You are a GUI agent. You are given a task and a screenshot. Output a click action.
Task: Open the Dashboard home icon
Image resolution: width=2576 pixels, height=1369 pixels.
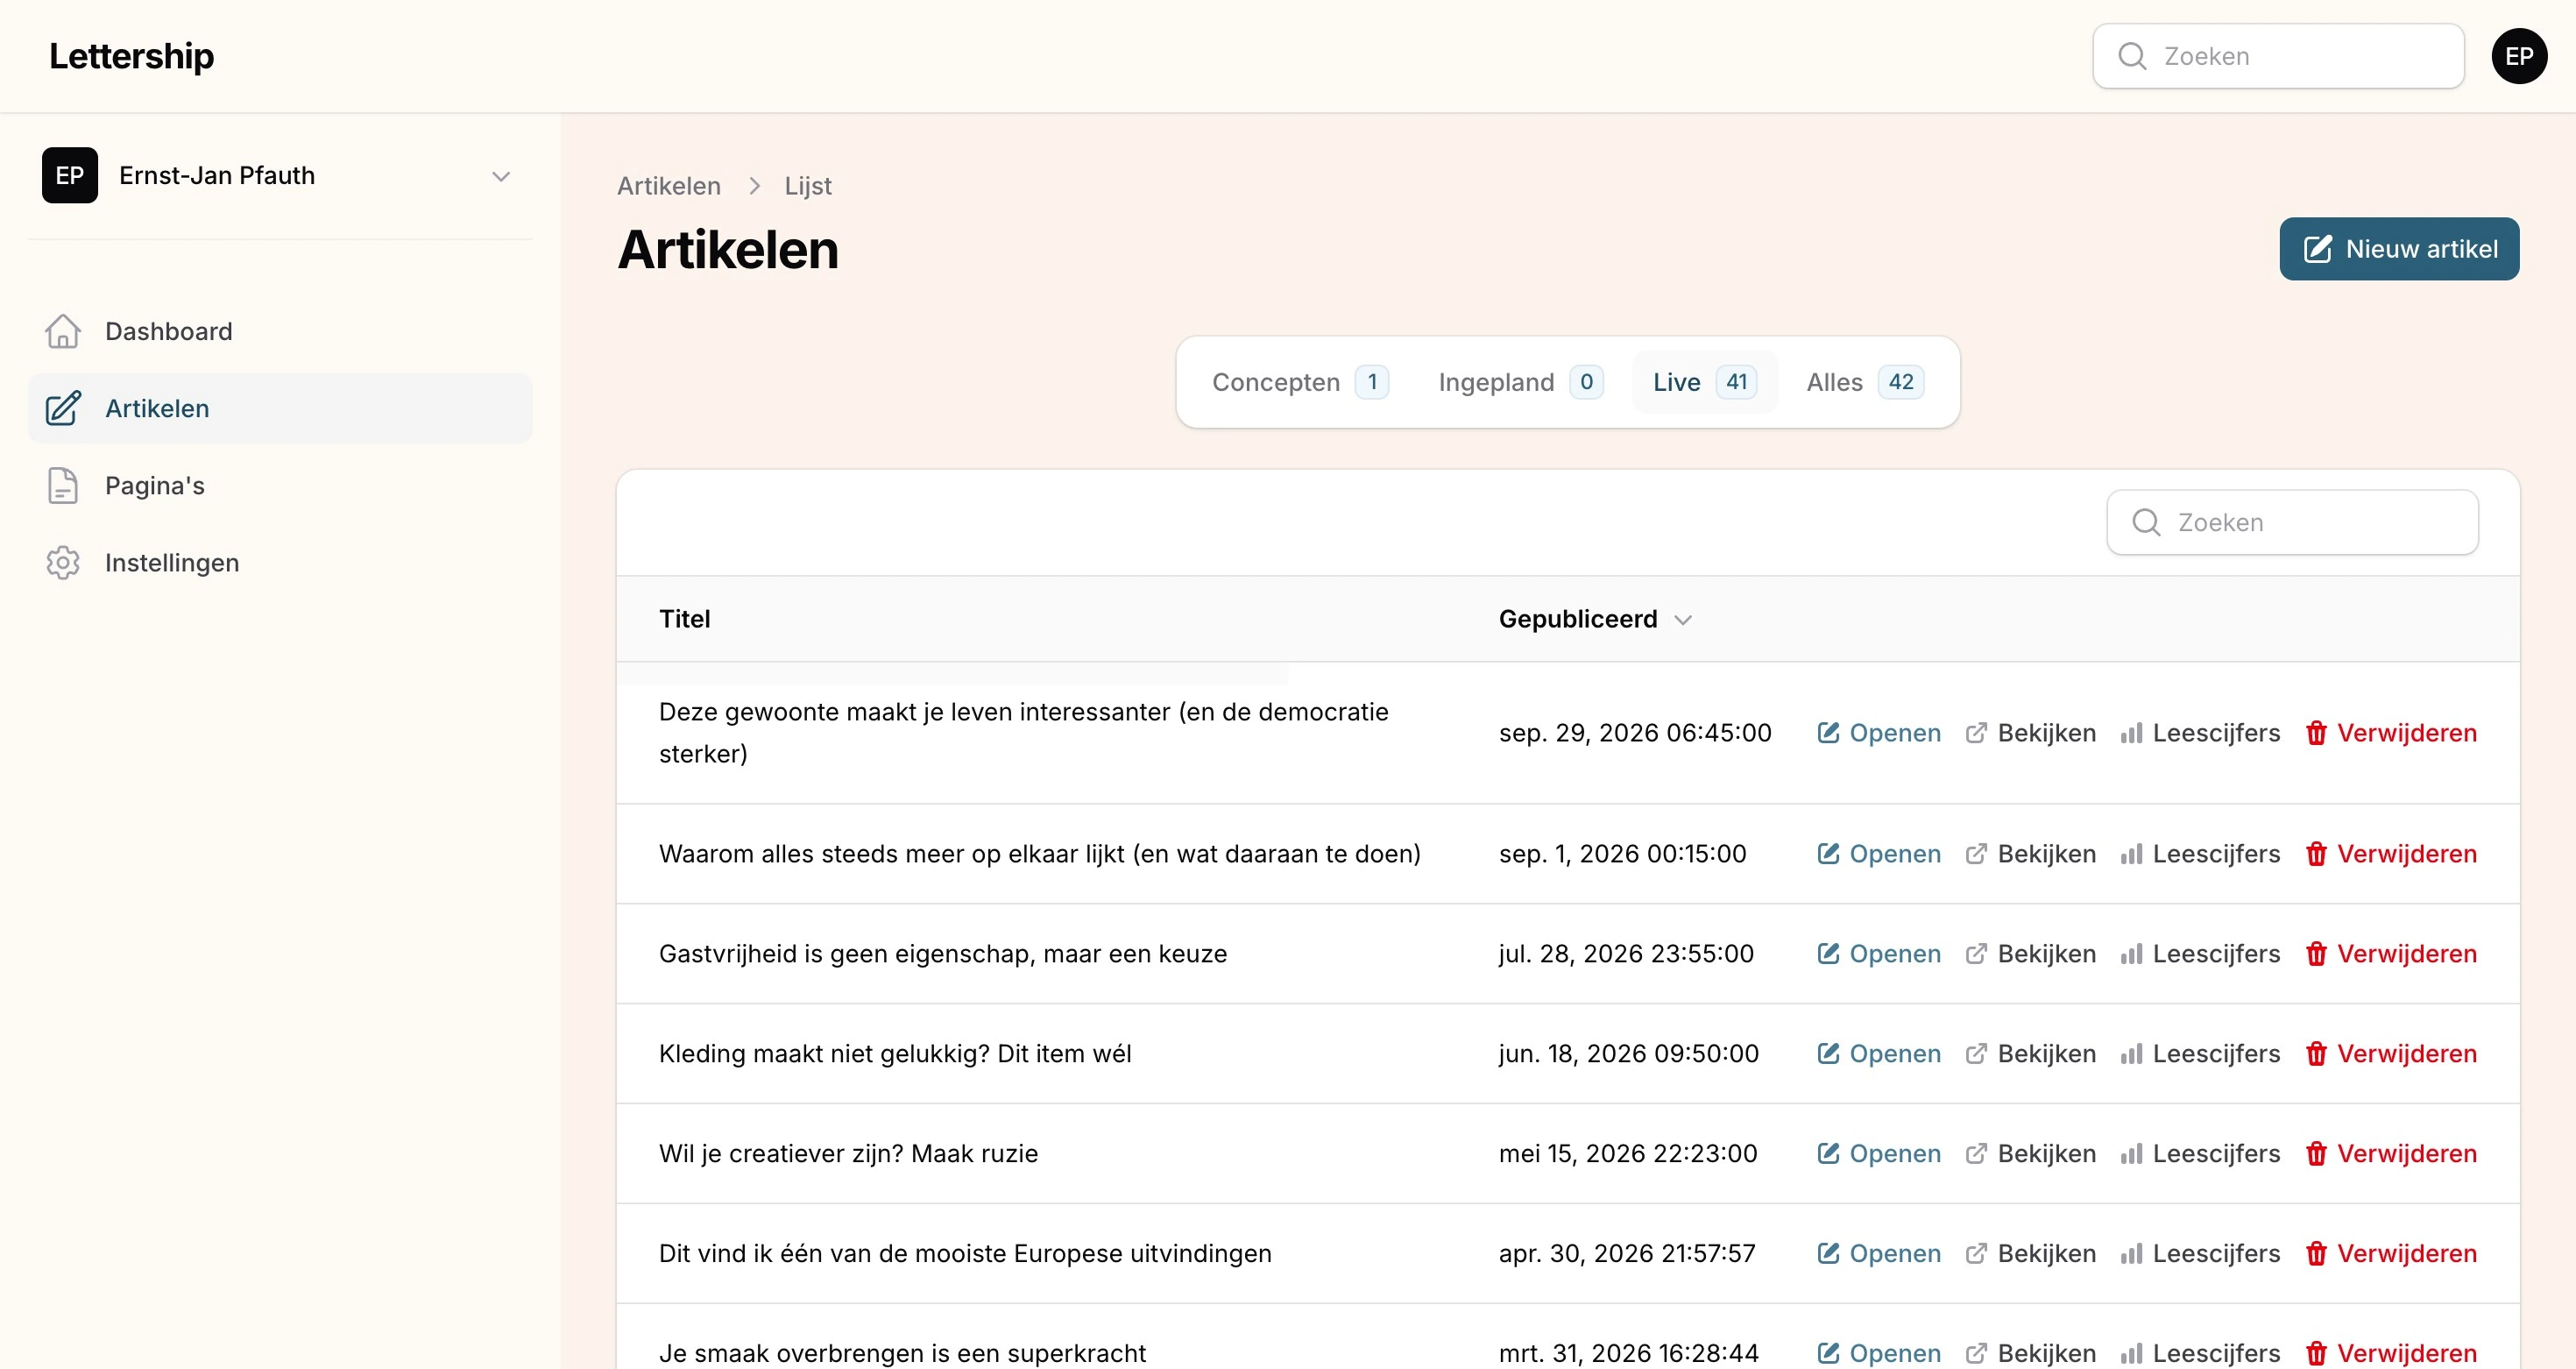(63, 331)
